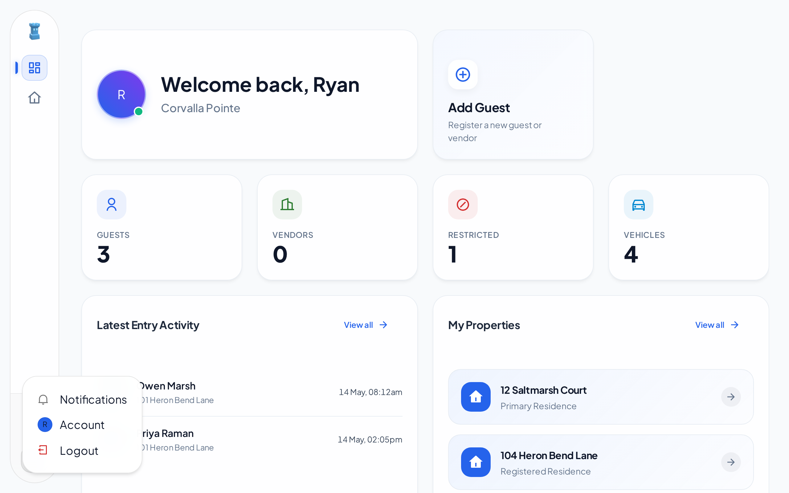
Task: Open the Vendors count 0
Action: click(x=280, y=254)
